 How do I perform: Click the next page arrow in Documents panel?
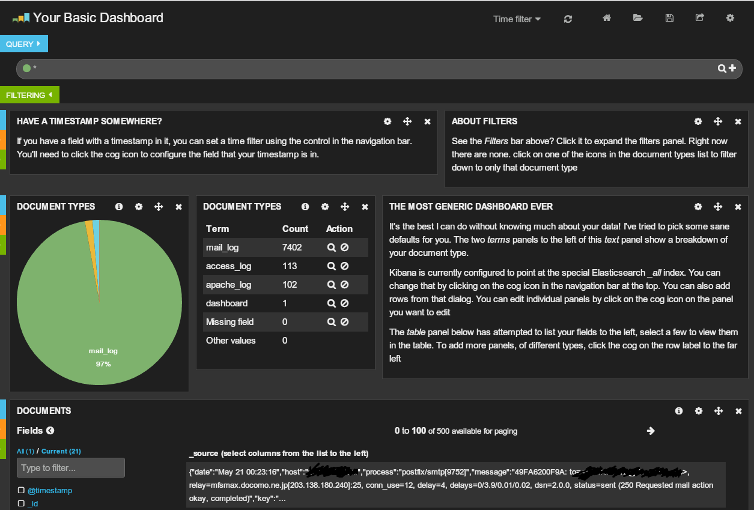point(651,431)
